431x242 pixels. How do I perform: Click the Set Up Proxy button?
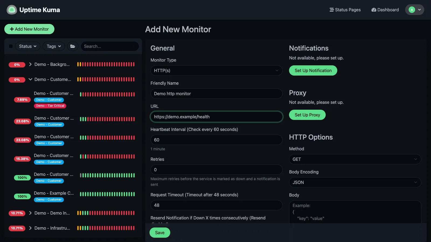tap(307, 115)
